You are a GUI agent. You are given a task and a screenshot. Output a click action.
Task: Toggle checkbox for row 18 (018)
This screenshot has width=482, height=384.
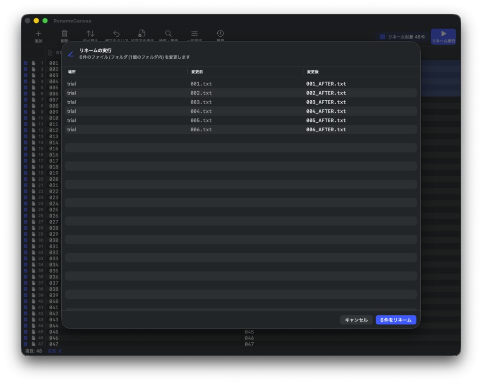pos(26,167)
